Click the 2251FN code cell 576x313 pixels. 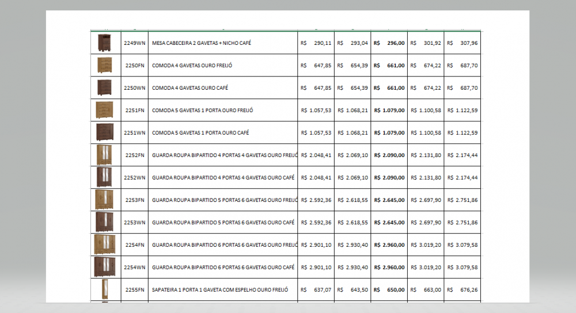pyautogui.click(x=134, y=110)
